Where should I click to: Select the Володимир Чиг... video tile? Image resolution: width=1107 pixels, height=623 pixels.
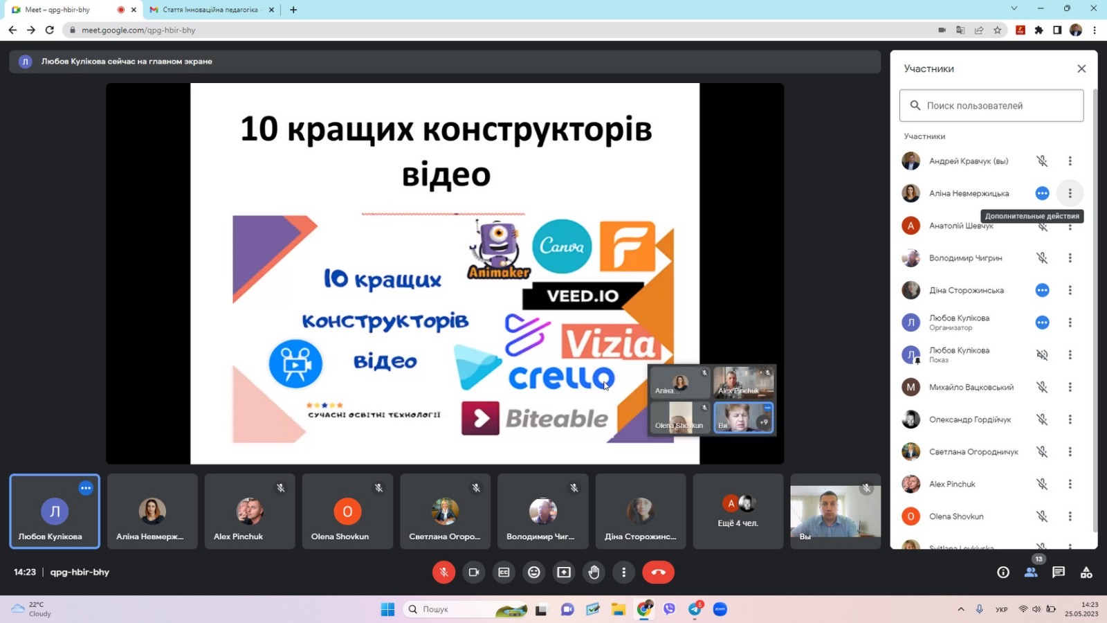pos(543,512)
